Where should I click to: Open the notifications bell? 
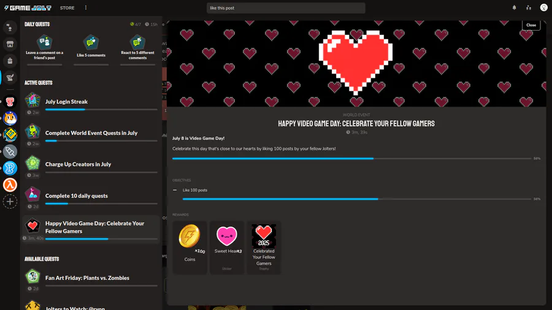tap(514, 8)
